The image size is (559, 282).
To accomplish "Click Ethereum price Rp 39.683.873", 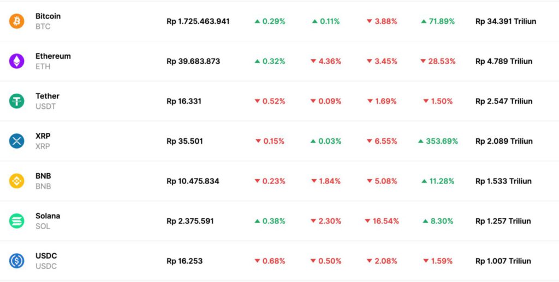I will coord(193,62).
